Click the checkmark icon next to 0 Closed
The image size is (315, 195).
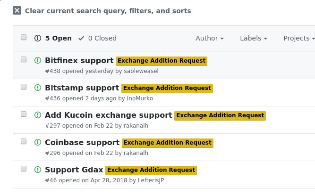coord(81,38)
